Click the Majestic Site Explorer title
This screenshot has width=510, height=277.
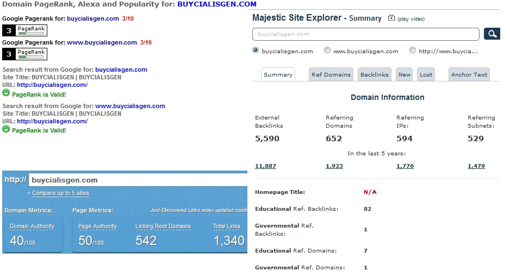click(297, 17)
